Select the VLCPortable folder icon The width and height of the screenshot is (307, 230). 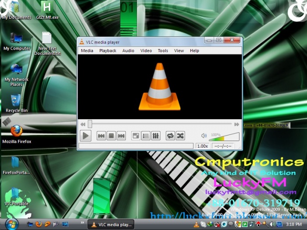[17, 197]
